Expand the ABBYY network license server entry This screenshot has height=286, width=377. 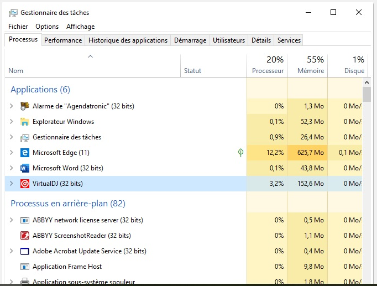coord(12,220)
